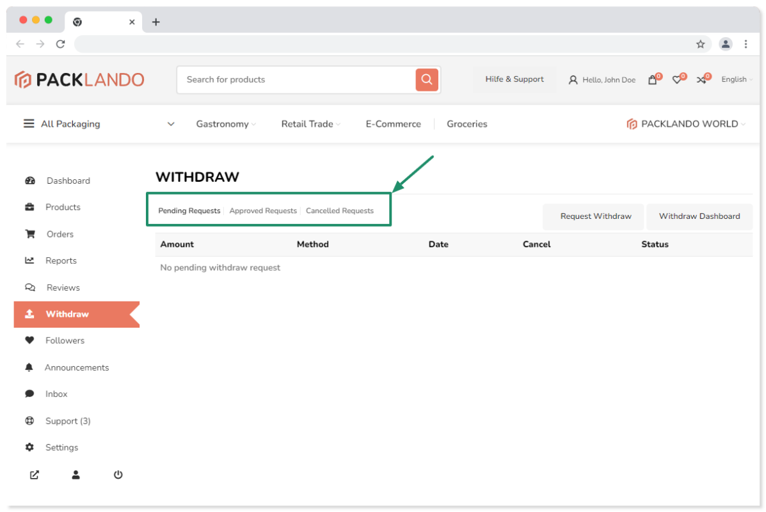Click the Hello, John Doe account link
Screen dimensions: 766x512
pyautogui.click(x=609, y=80)
